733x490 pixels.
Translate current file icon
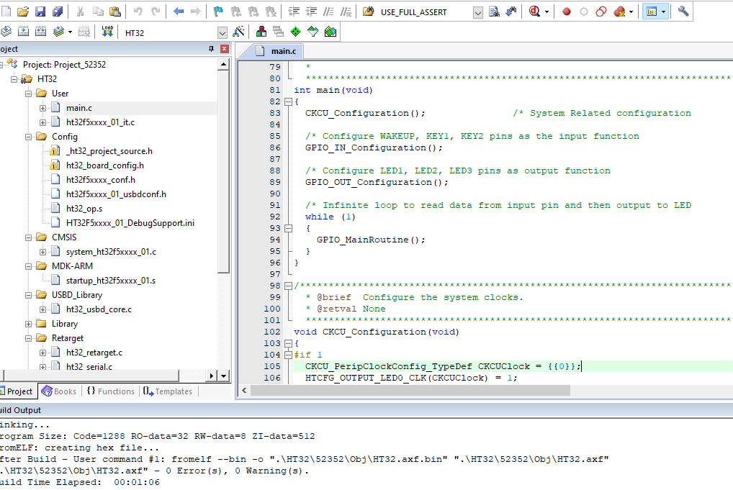point(6,32)
